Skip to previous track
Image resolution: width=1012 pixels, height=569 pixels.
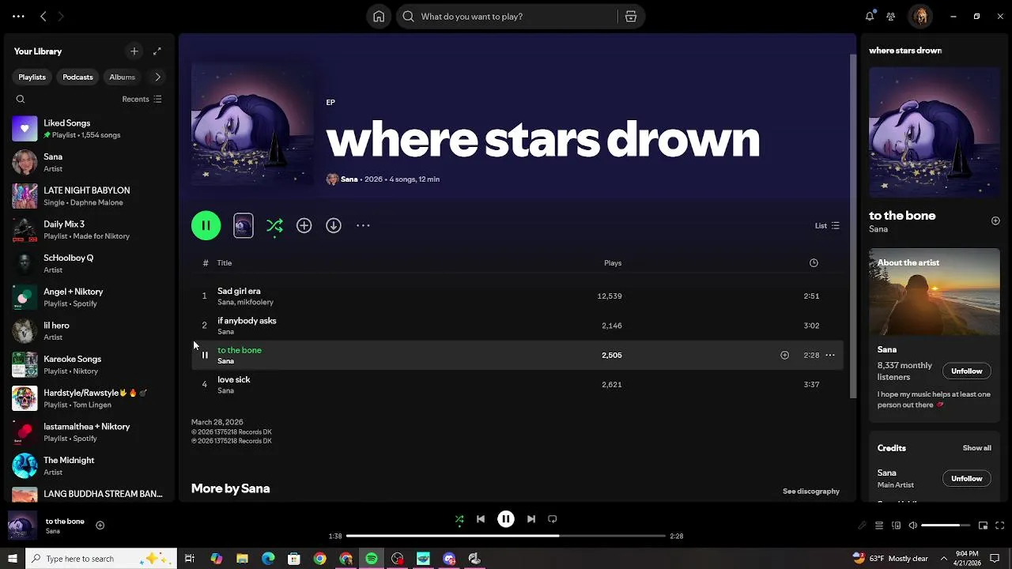click(x=481, y=519)
